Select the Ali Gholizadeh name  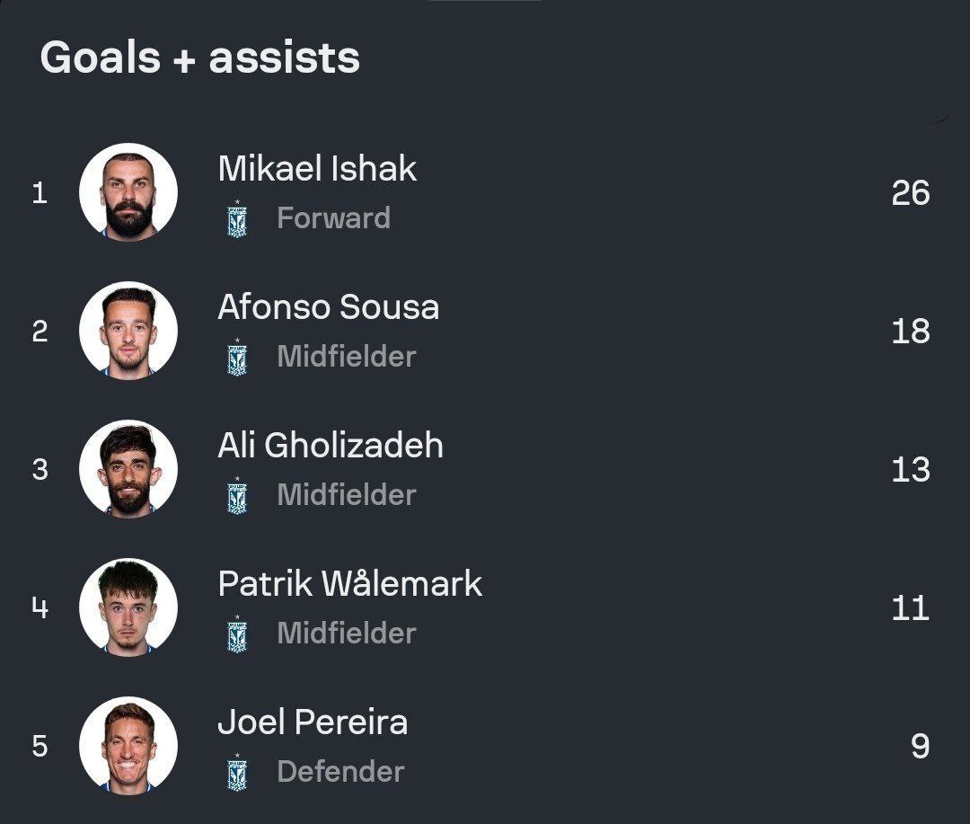(331, 446)
